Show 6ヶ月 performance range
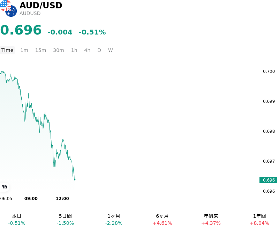This screenshot has height=230, width=279. point(162,220)
